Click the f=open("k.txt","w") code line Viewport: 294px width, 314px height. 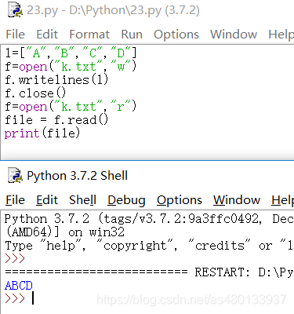tap(71, 67)
